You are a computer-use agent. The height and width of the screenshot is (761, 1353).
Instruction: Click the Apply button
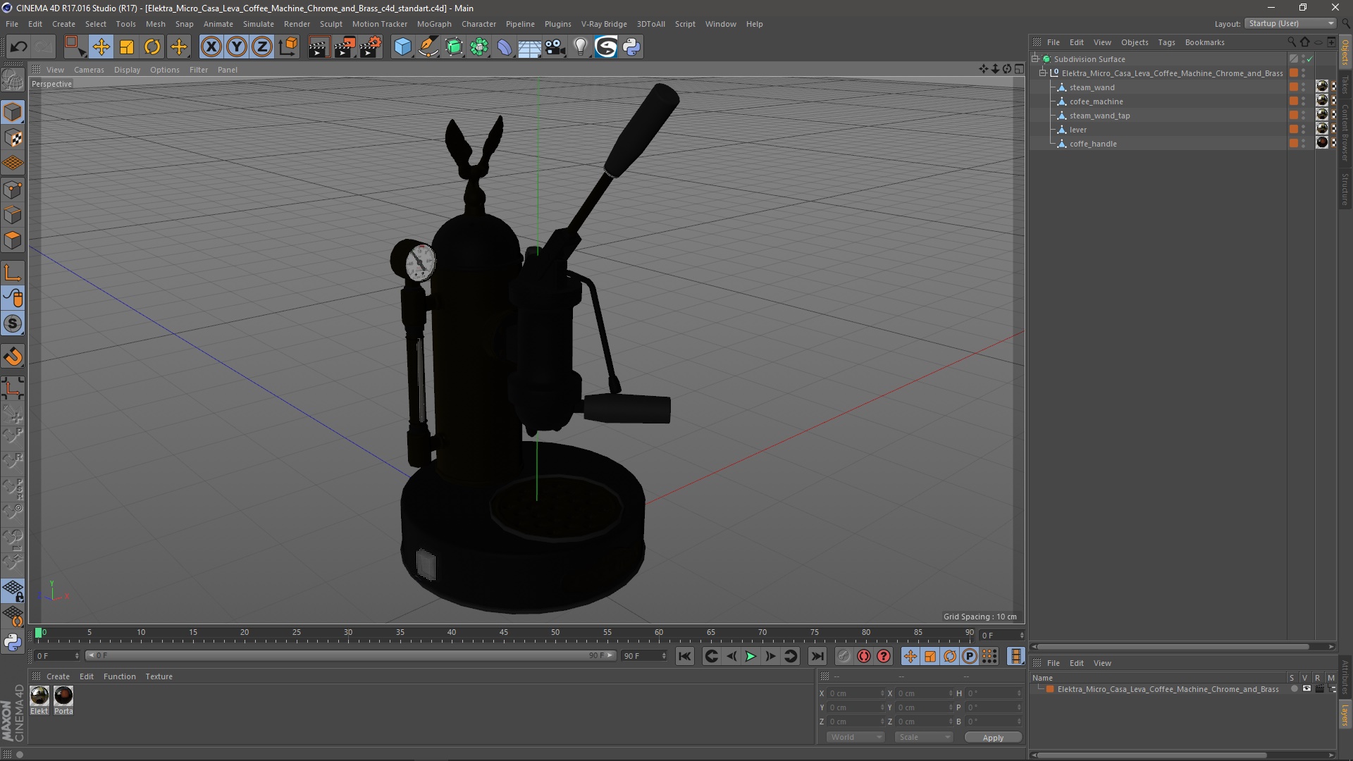pyautogui.click(x=992, y=738)
